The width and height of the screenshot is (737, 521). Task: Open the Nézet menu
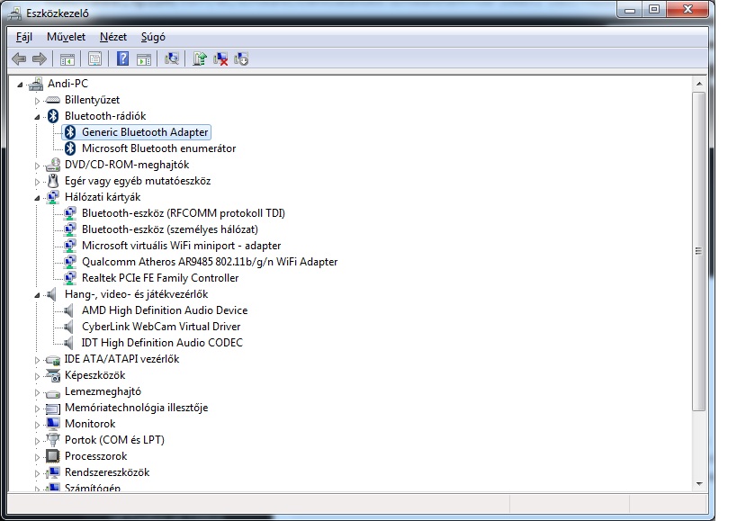[113, 37]
